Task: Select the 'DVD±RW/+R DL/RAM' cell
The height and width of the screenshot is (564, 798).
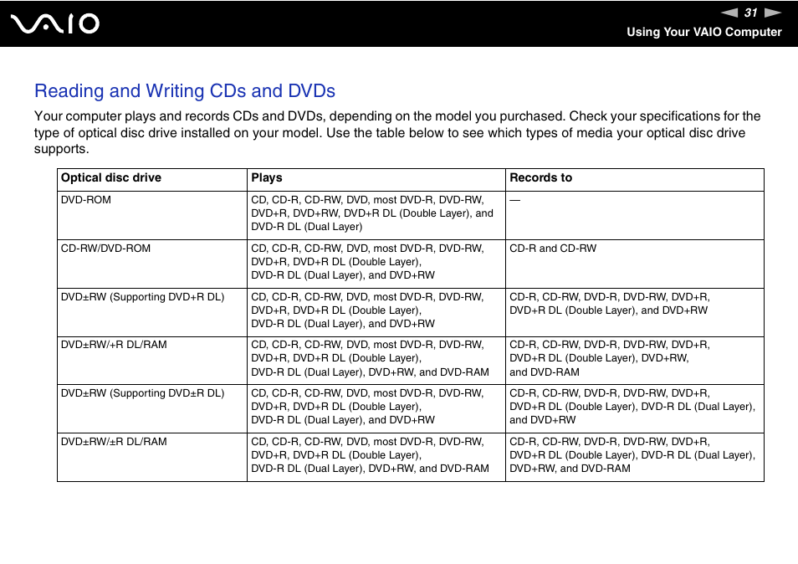Action: tap(152, 361)
